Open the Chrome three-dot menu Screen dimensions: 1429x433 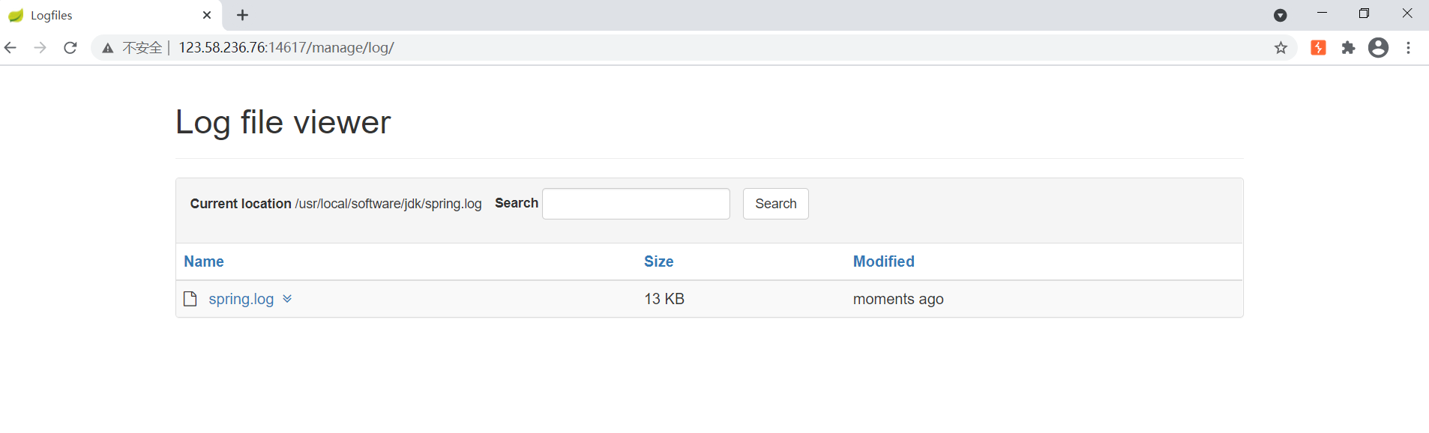tap(1409, 48)
